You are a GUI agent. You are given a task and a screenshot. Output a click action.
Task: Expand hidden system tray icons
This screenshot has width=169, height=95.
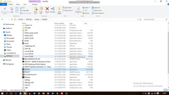[143, 93]
